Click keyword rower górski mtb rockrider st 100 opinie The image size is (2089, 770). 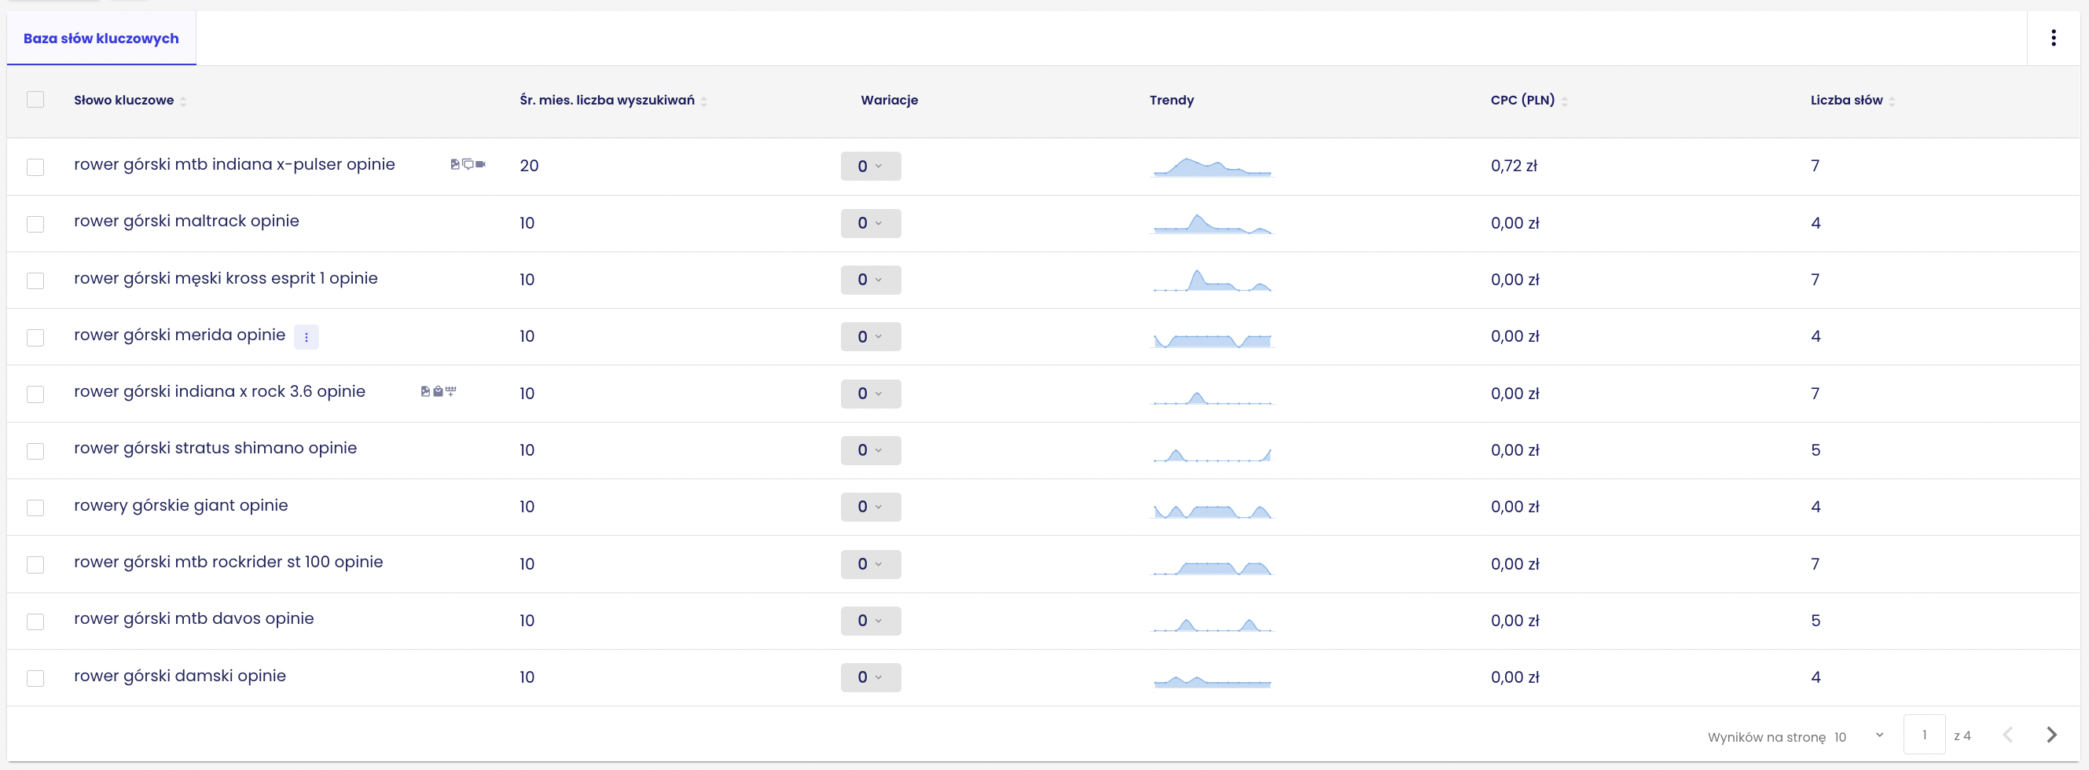click(x=228, y=561)
